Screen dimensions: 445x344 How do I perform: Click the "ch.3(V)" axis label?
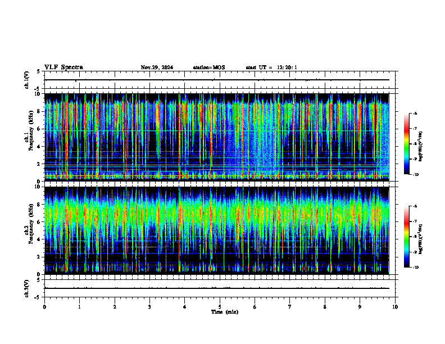tap(26, 289)
